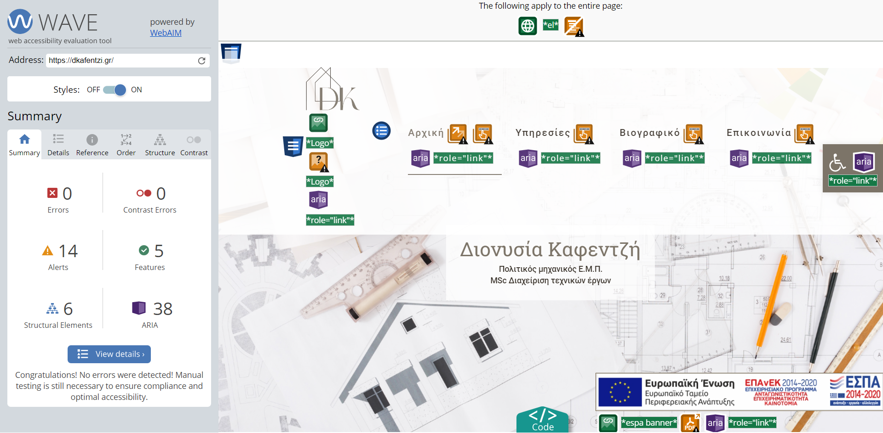The height and width of the screenshot is (433, 883).
Task: Open the Επικοινωνία navigation link
Action: [759, 133]
